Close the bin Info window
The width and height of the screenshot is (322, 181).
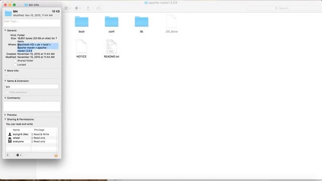(6, 5)
